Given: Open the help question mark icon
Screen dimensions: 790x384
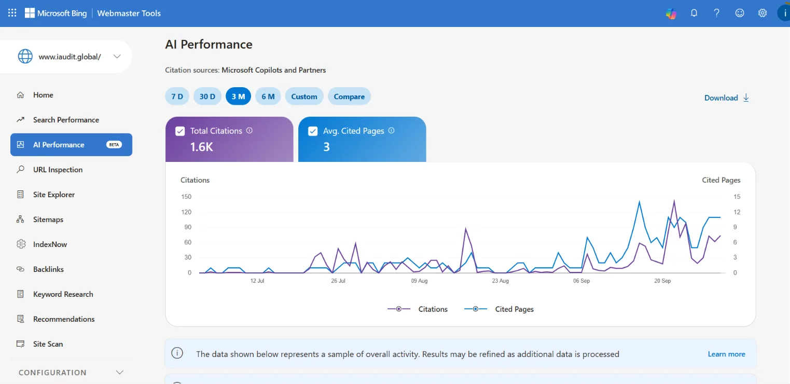Looking at the screenshot, I should click(717, 13).
